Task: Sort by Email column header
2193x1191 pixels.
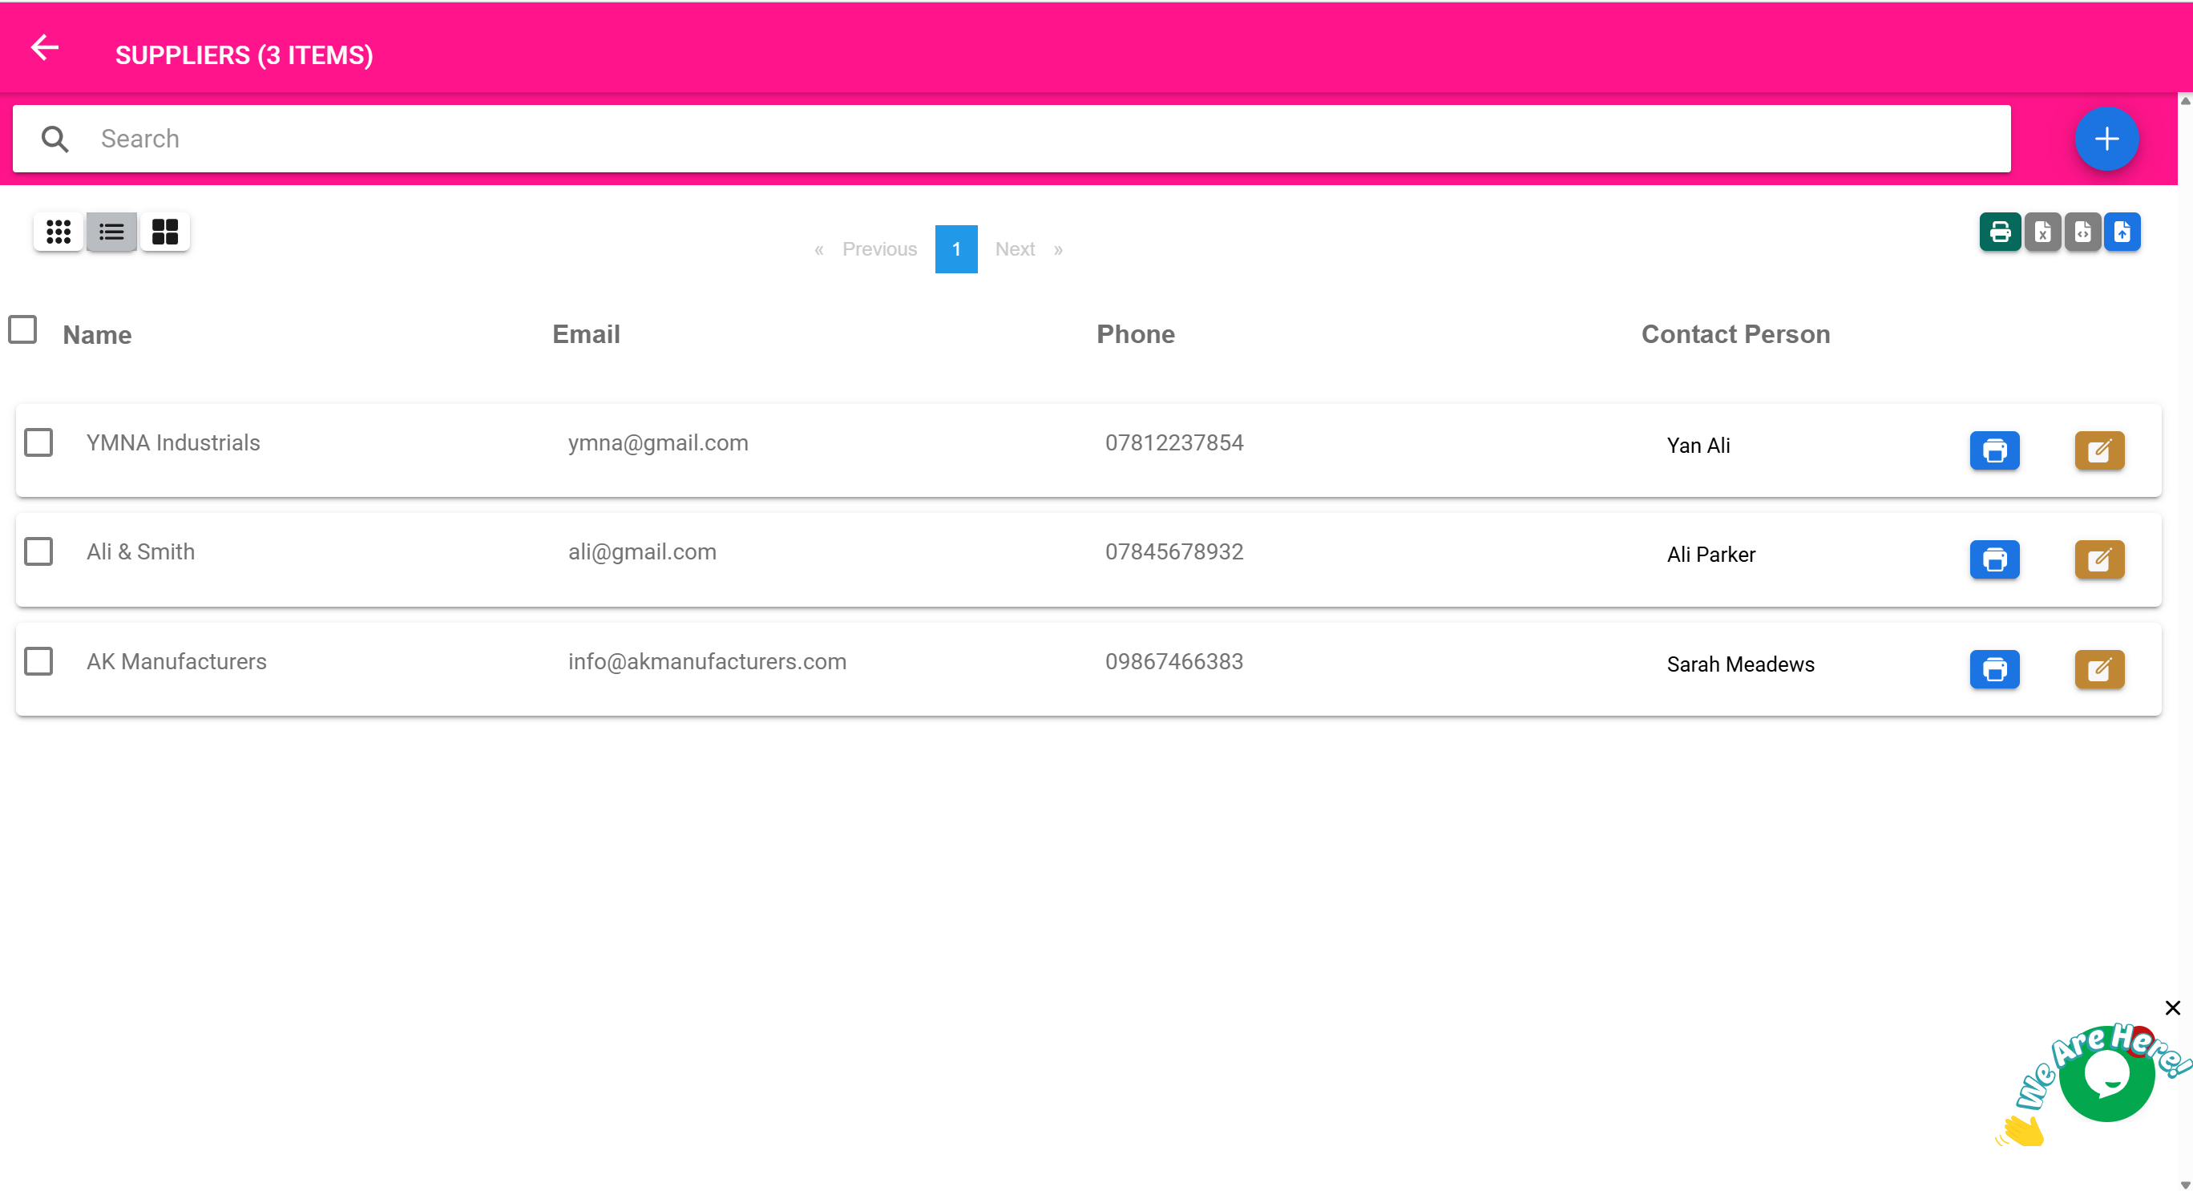Action: coord(586,333)
